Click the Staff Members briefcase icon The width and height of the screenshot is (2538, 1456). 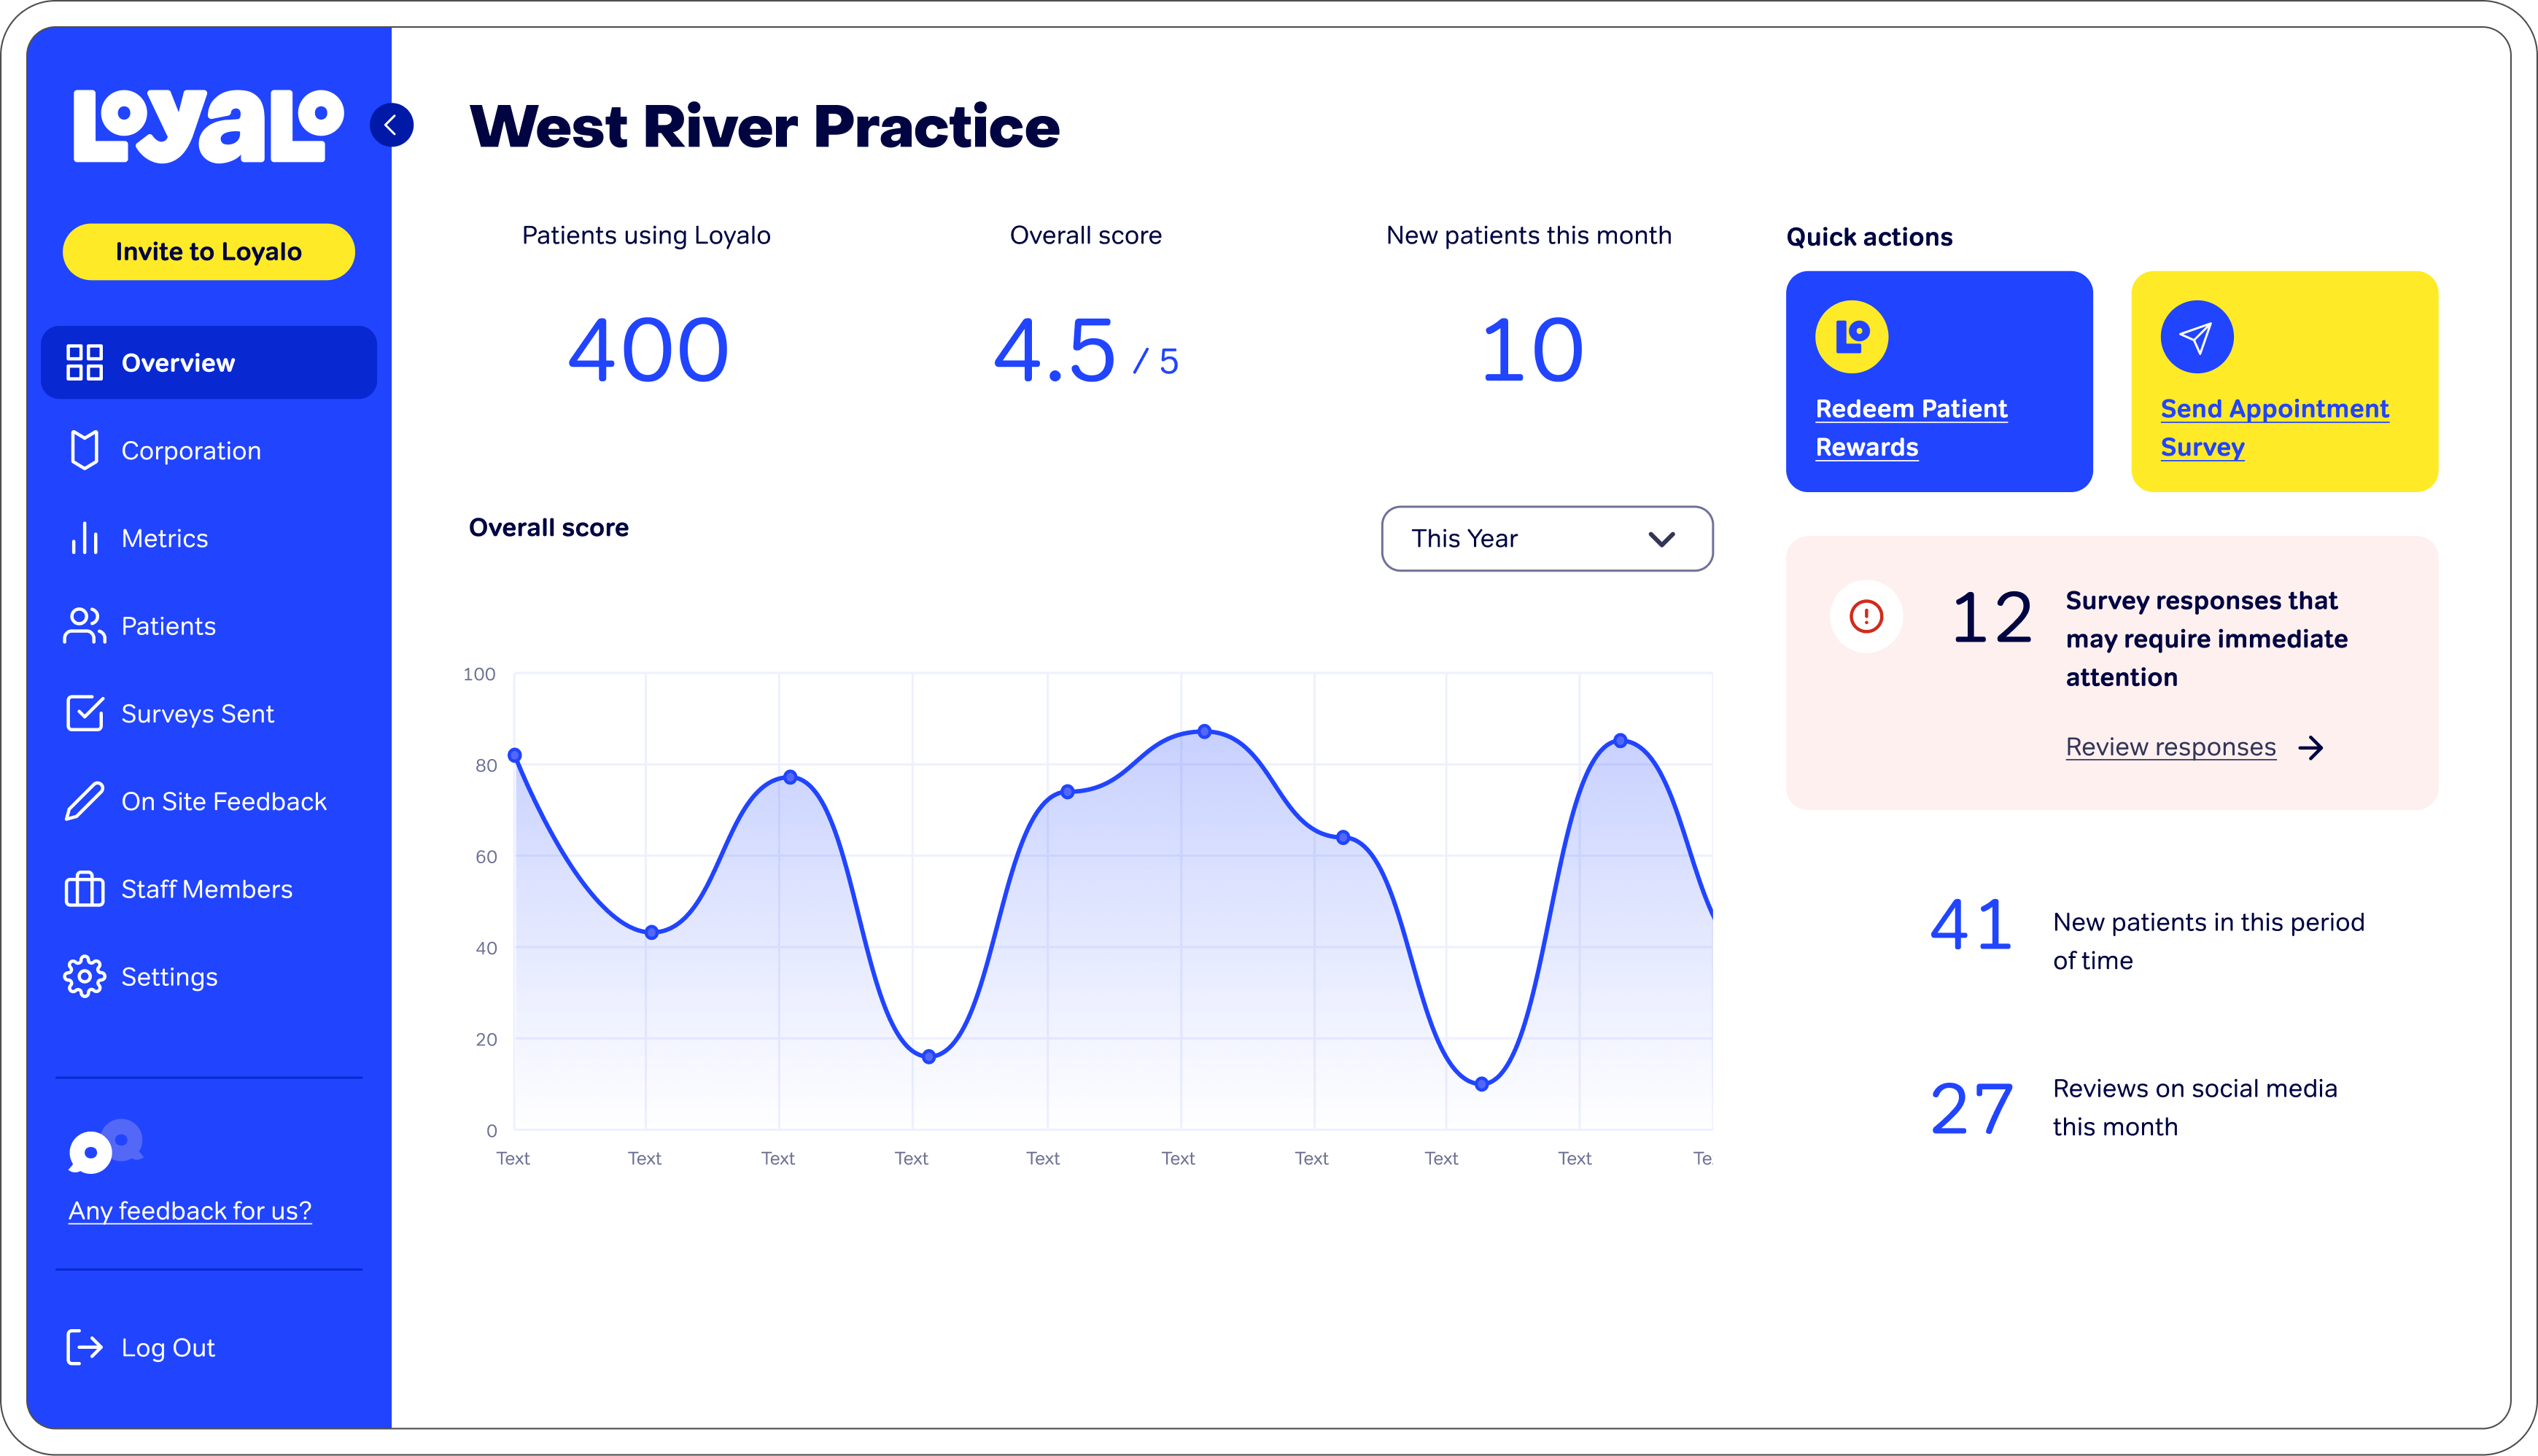[x=85, y=889]
